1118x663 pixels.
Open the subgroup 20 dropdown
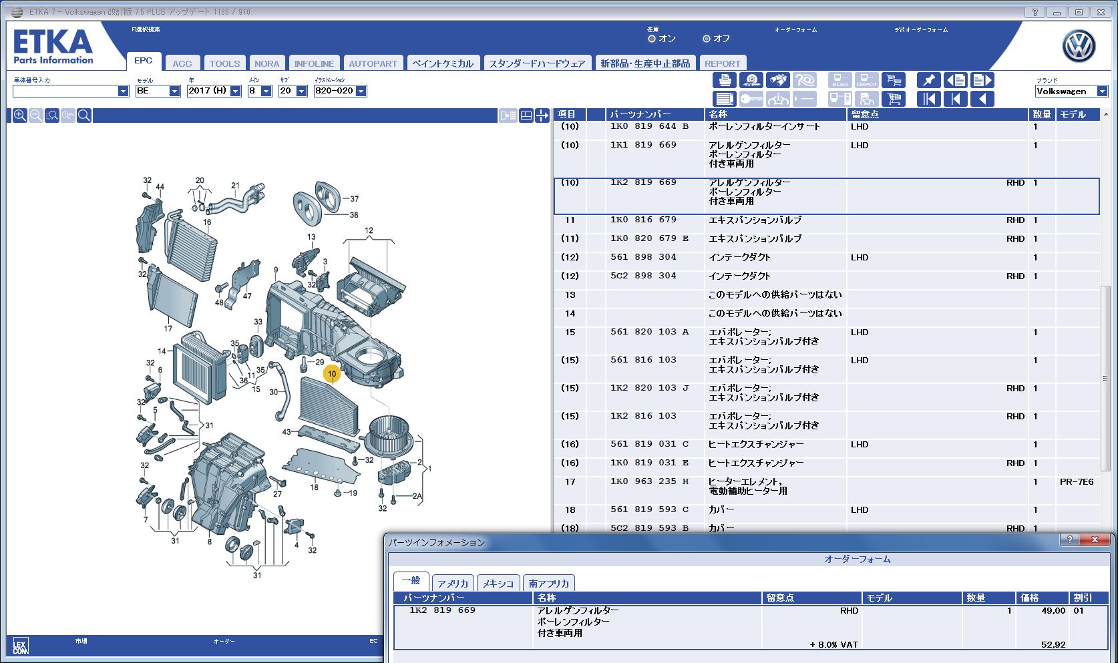pyautogui.click(x=301, y=91)
